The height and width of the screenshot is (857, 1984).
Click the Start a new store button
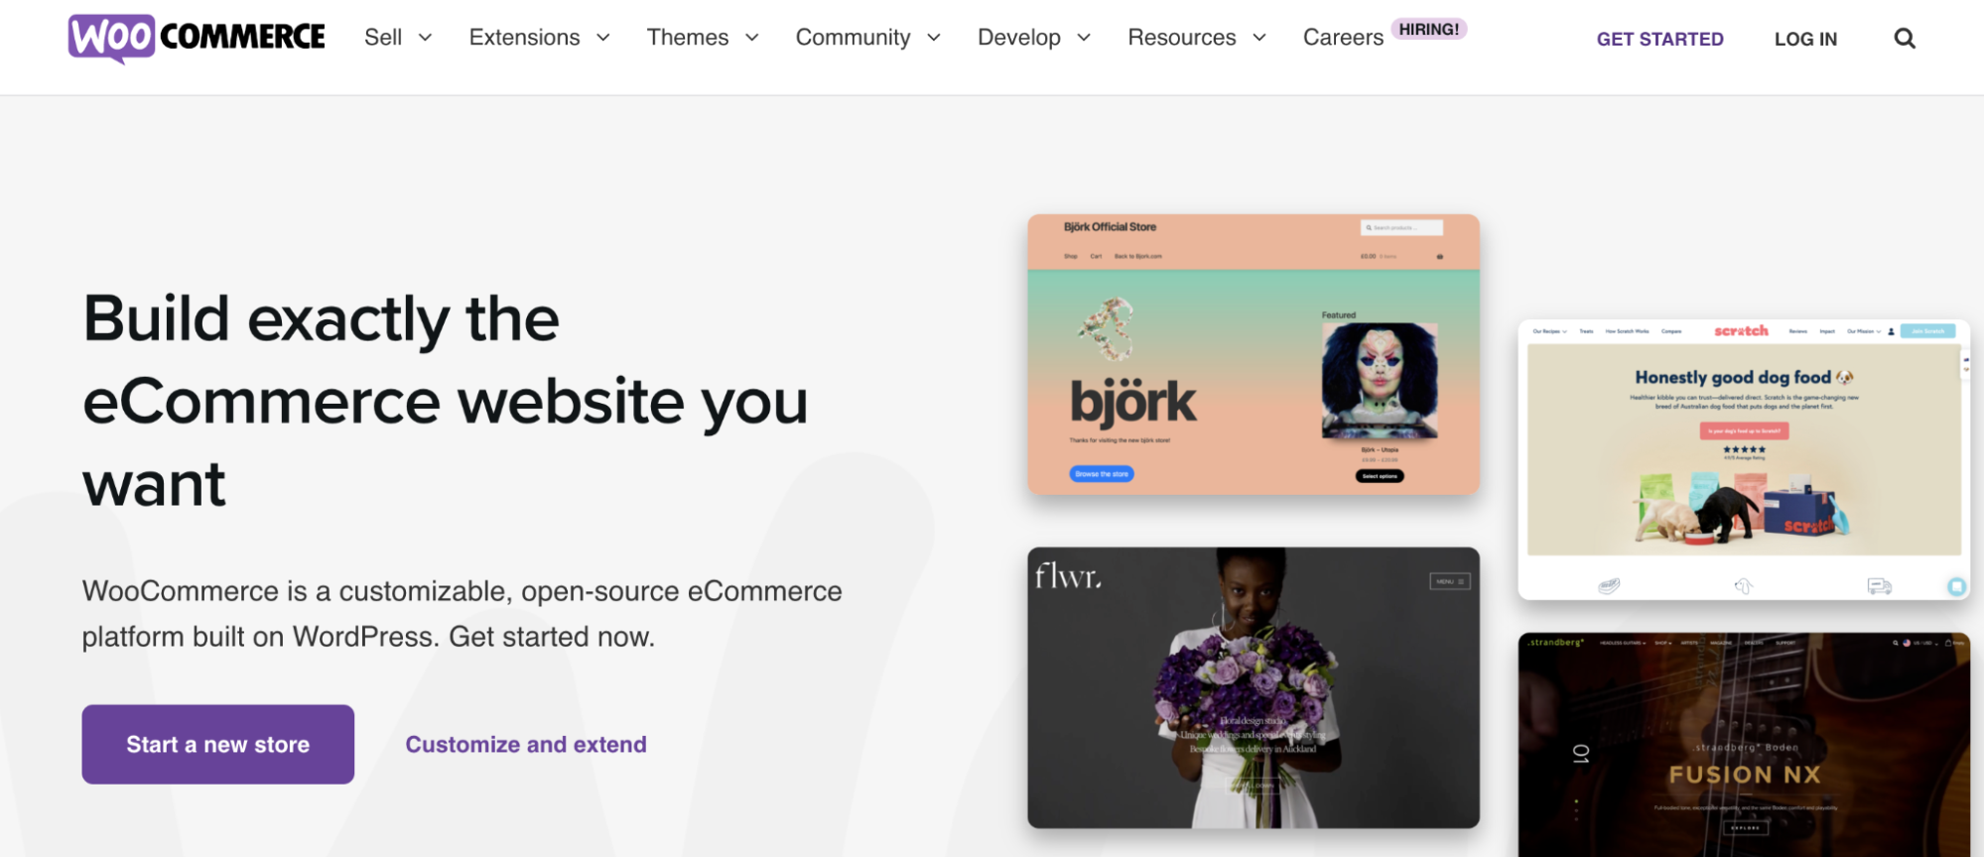click(217, 744)
